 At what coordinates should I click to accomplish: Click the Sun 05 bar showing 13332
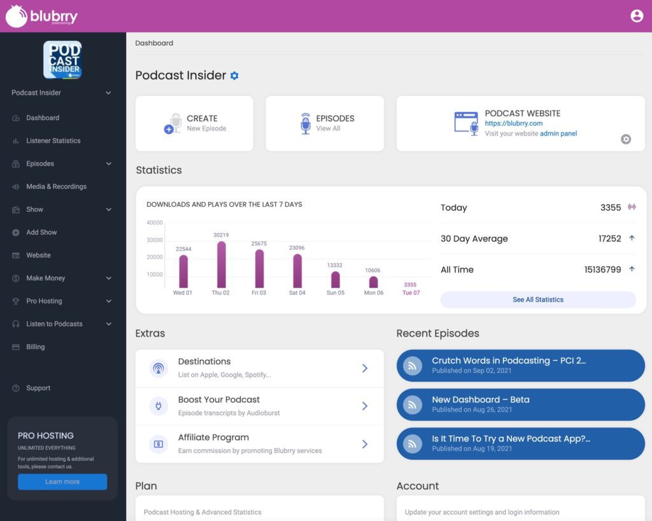coord(335,280)
